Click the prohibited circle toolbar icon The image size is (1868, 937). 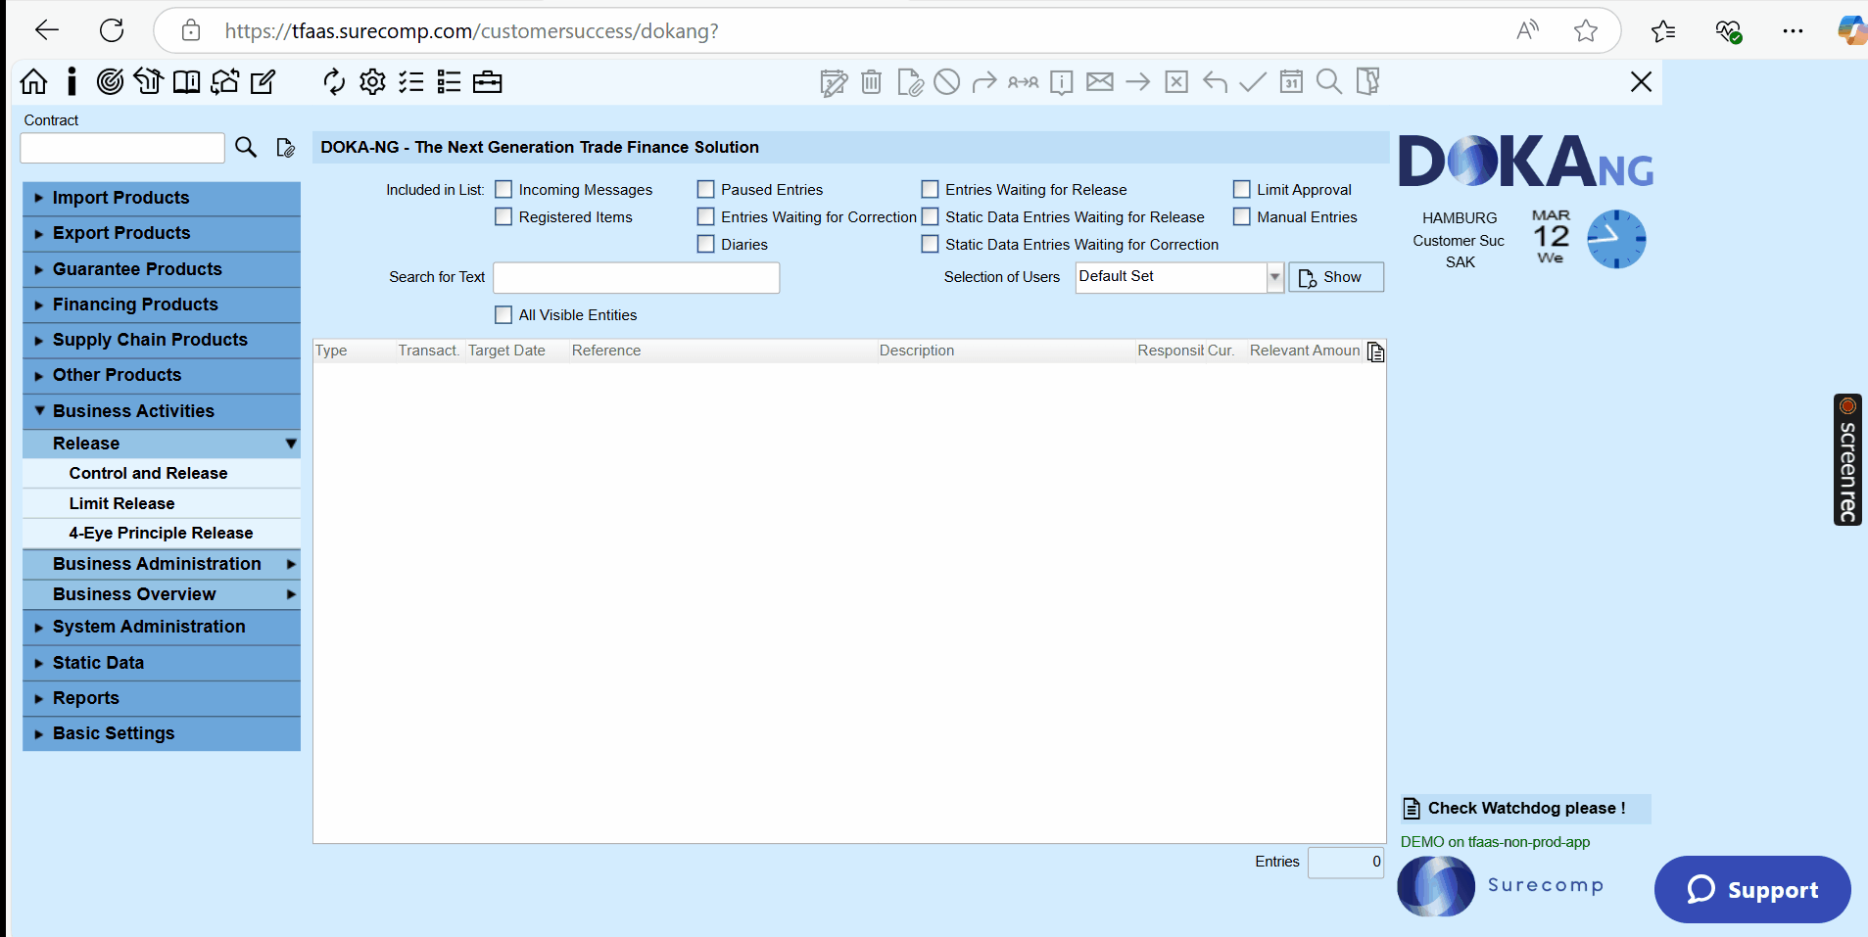click(x=946, y=81)
